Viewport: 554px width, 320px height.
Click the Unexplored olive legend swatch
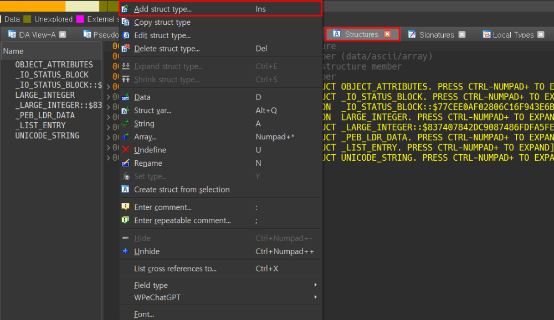pyautogui.click(x=27, y=19)
